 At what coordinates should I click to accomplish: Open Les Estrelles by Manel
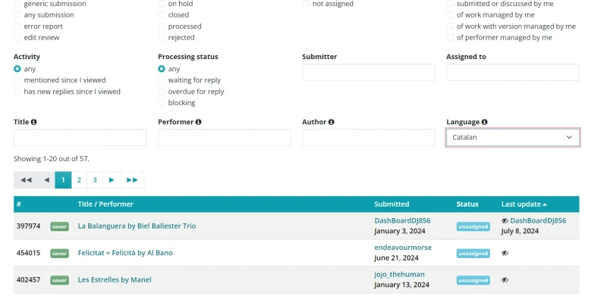pos(115,280)
